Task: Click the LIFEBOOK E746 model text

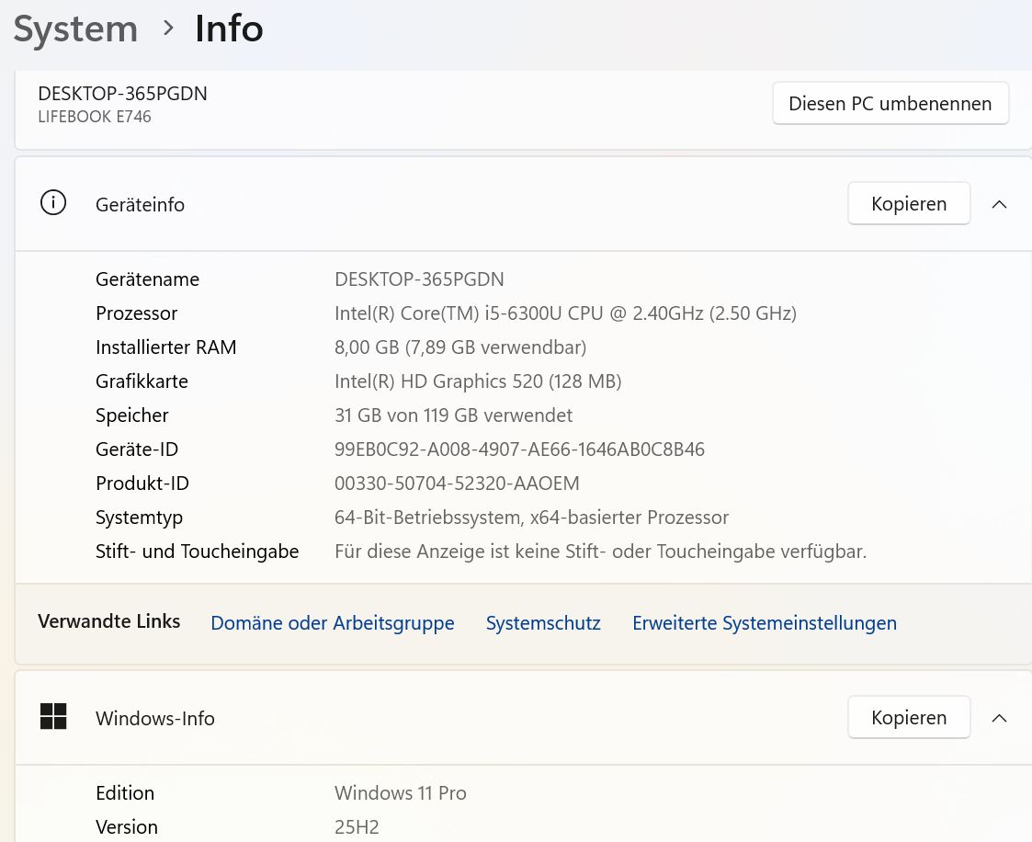Action: tap(95, 117)
